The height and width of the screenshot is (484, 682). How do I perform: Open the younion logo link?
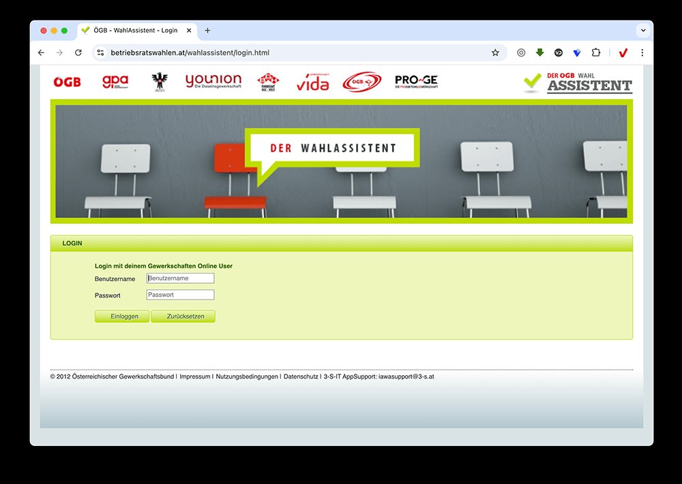tap(212, 81)
